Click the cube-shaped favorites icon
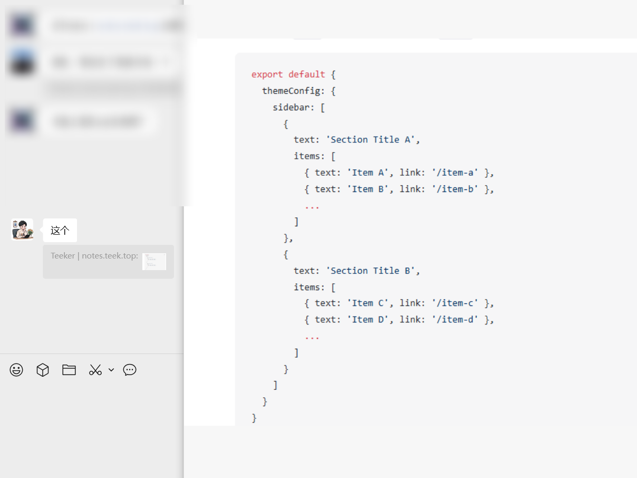637x478 pixels. point(43,370)
